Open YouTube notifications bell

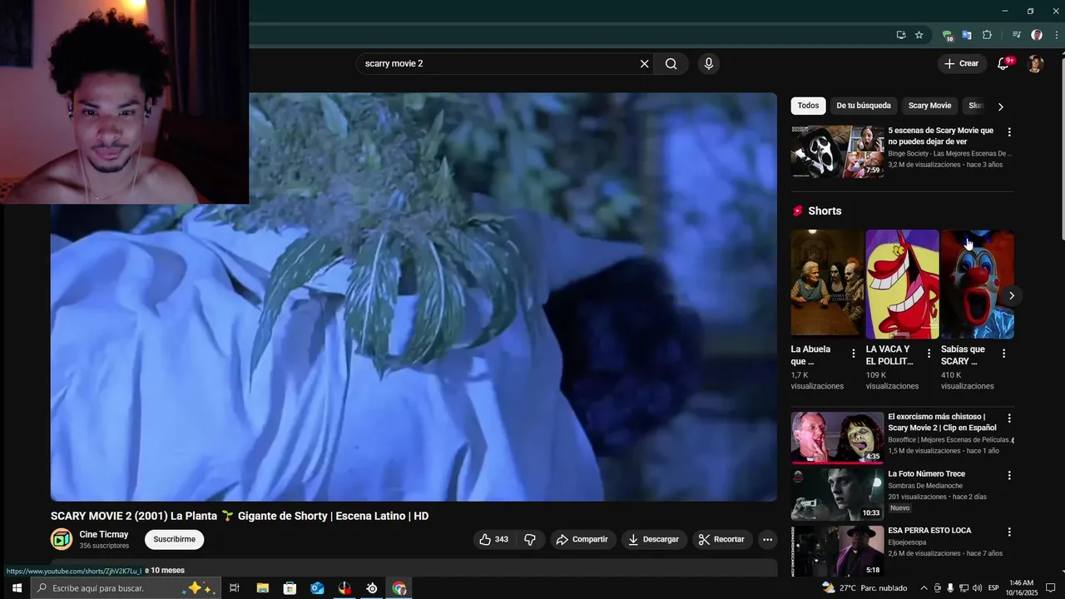pos(1003,64)
